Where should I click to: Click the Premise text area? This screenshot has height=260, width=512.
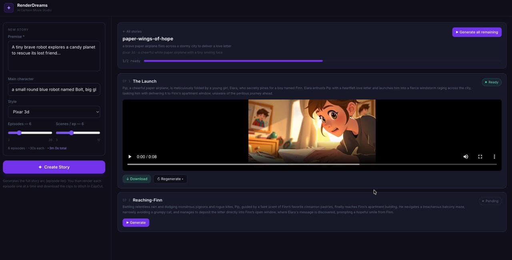click(x=54, y=56)
